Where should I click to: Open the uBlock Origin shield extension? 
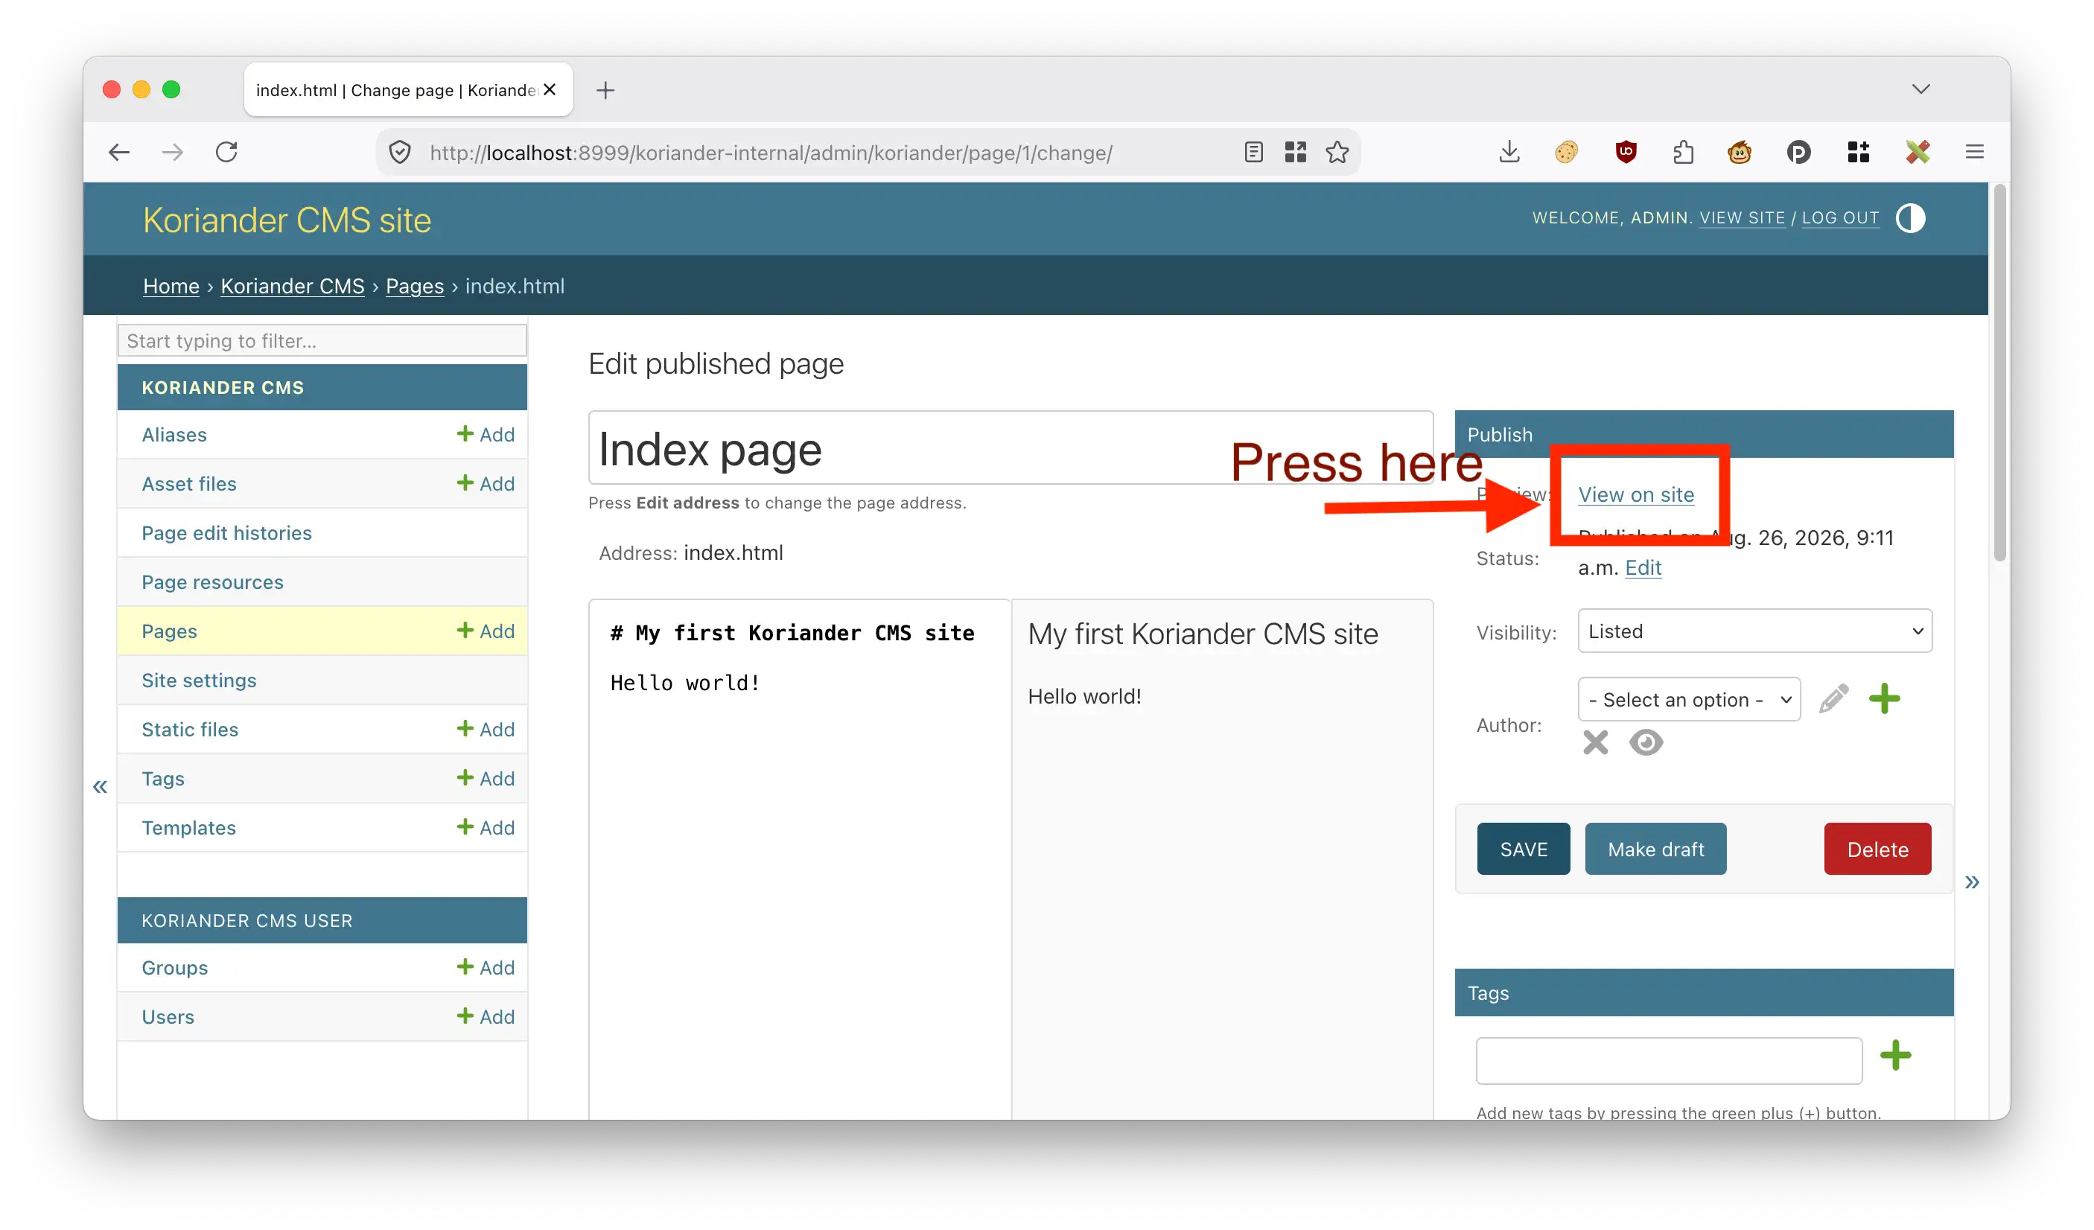(x=1626, y=152)
